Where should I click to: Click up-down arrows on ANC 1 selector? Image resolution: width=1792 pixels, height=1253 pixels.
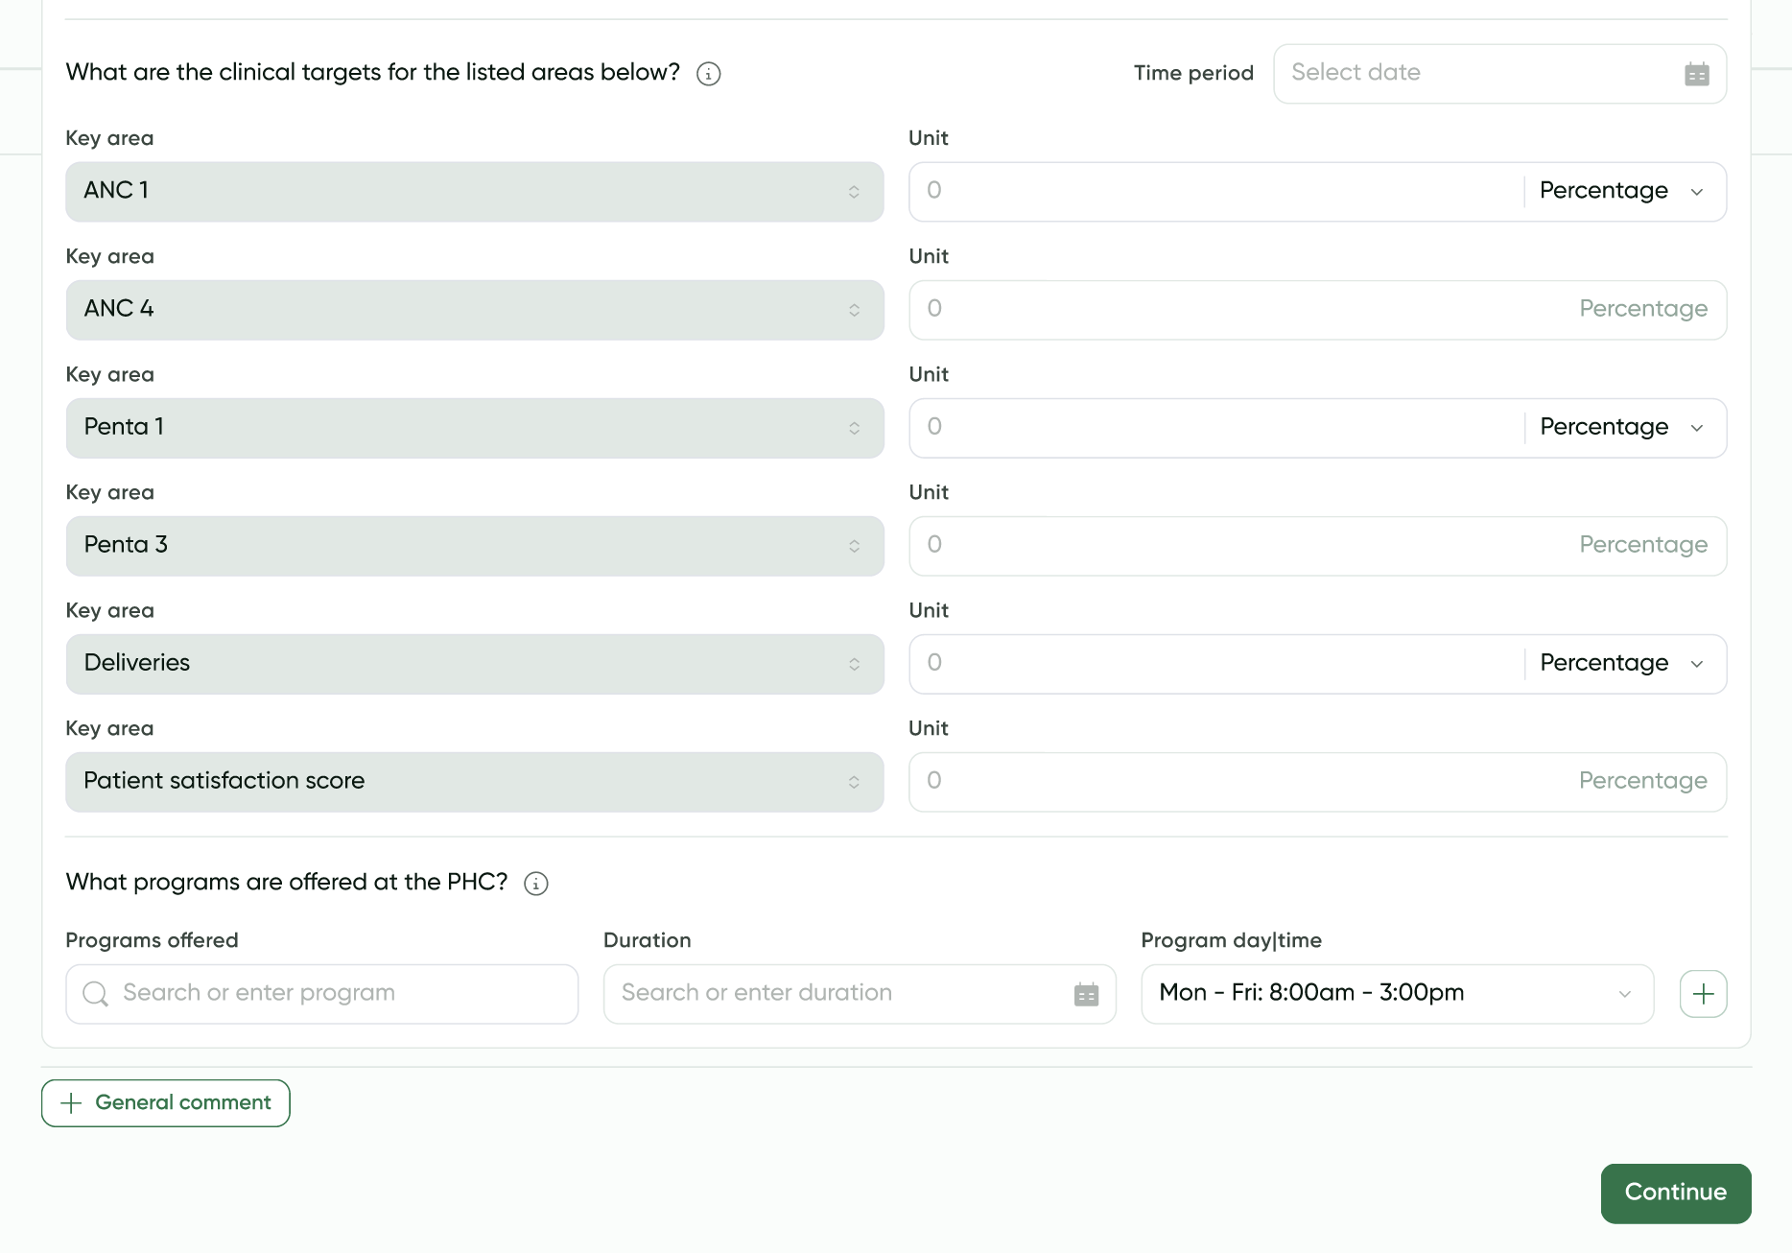pyautogui.click(x=854, y=192)
